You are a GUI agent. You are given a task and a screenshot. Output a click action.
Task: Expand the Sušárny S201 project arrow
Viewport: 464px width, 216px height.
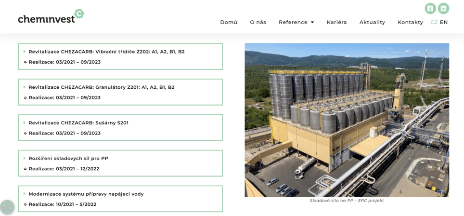pyautogui.click(x=25, y=122)
